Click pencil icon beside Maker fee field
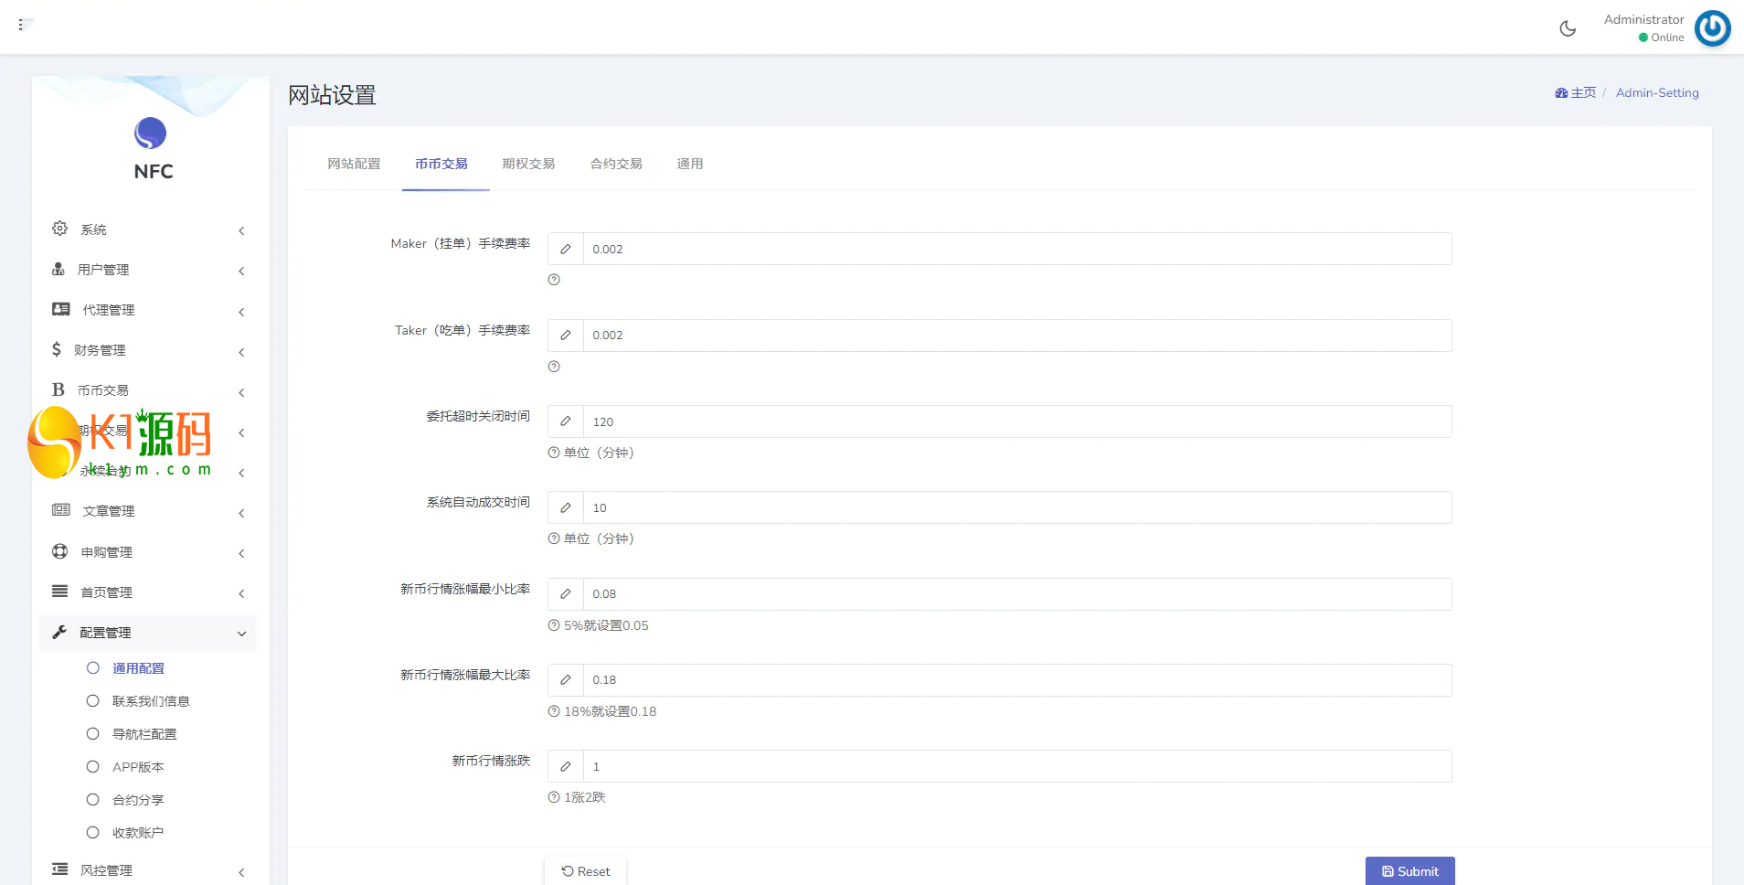 (x=566, y=249)
